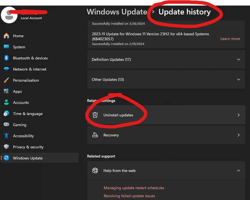Select Gaming in the sidebar

[40, 125]
